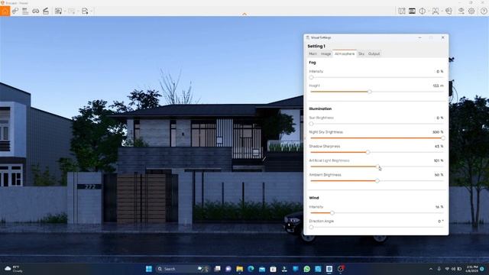The image size is (489, 275).
Task: Click the Artificial Light Brightness slider handle
Action: pos(377,167)
